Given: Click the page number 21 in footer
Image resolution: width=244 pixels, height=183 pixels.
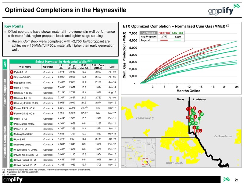Looking at the screenshot, I should point(237,180).
